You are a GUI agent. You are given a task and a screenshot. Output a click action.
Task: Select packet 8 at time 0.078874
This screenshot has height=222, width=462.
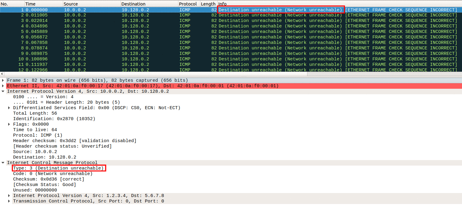(231, 48)
